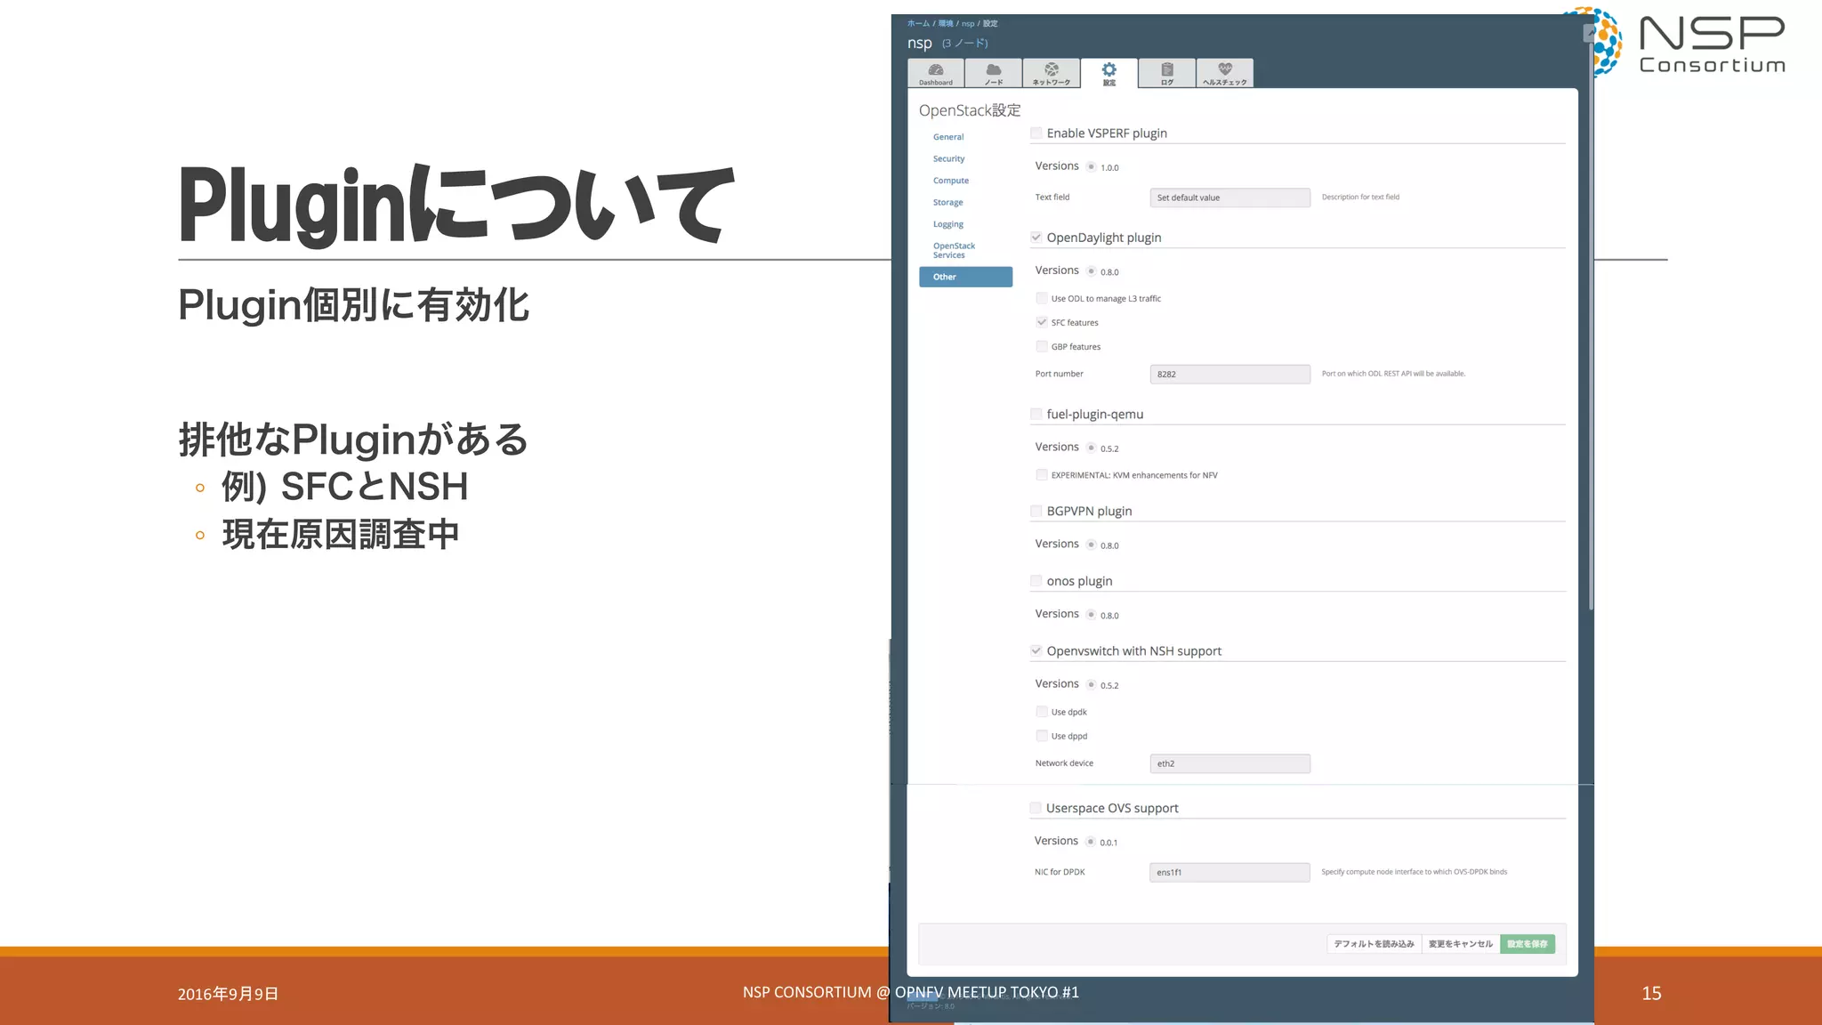This screenshot has height=1025, width=1822.
Task: Click bullet 現在原因調査中
Action: 341,535
